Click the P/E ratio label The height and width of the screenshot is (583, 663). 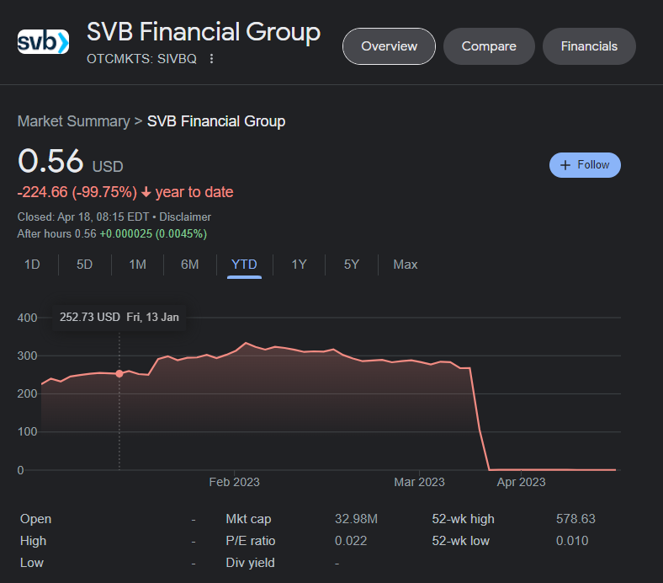coord(251,541)
